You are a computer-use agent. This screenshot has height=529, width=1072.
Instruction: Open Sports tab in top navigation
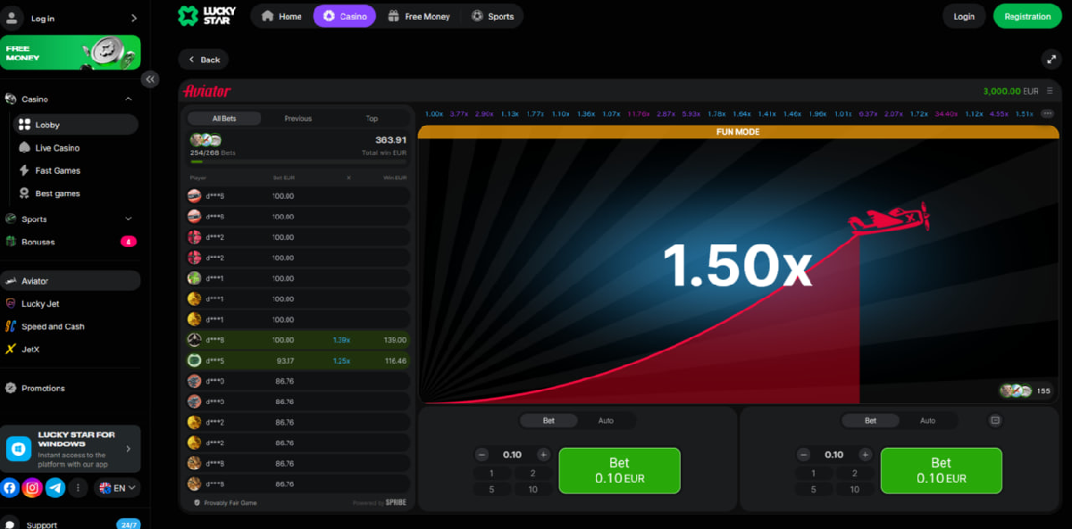pos(493,16)
